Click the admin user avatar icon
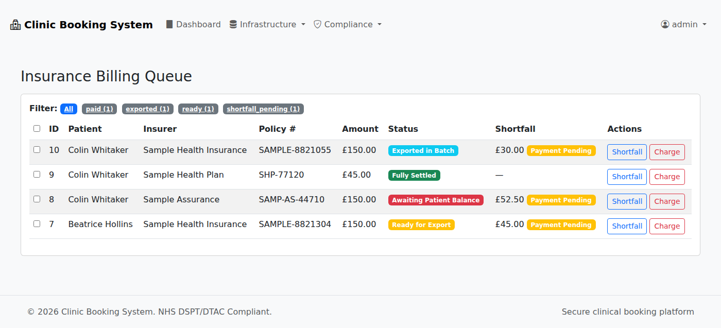 pyautogui.click(x=665, y=24)
